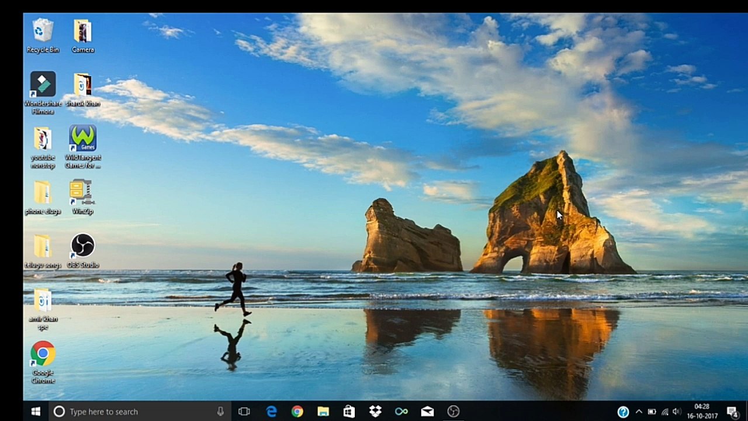748x421 pixels.
Task: Click the battery status tray icon
Action: pos(652,412)
